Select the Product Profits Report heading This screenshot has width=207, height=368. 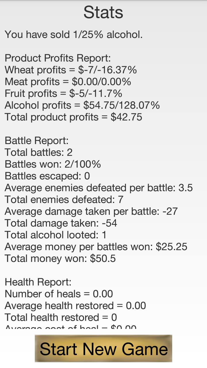pos(58,58)
